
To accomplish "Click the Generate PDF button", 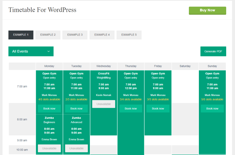I will click(x=213, y=51).
